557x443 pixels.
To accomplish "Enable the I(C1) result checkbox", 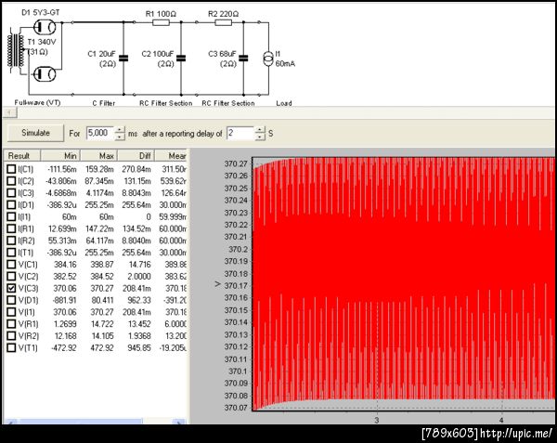I will [11, 169].
